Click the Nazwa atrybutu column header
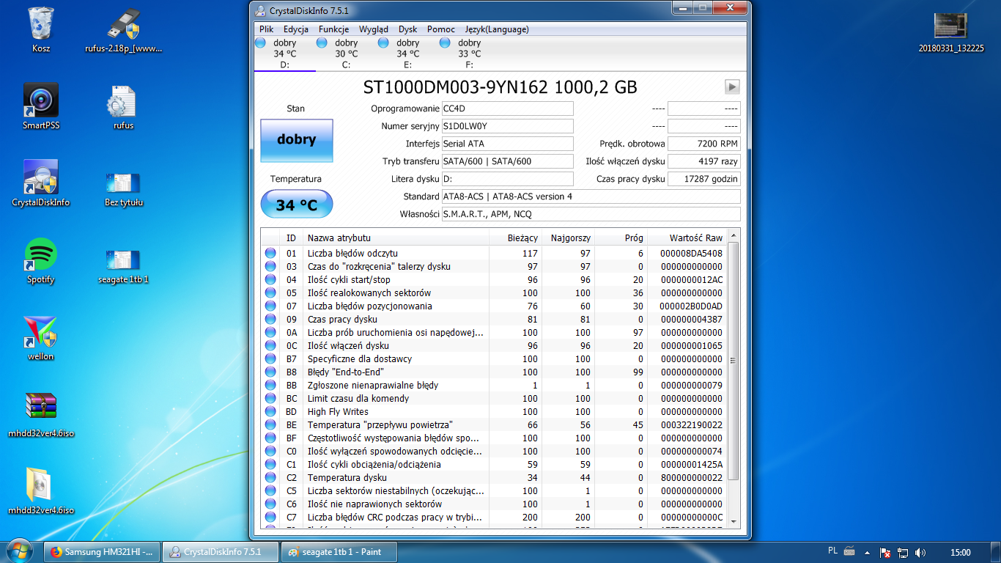 396,238
